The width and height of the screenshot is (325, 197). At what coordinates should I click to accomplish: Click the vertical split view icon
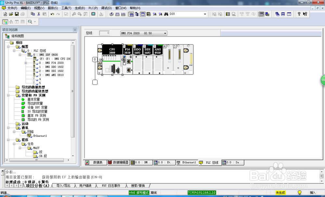click(17, 22)
